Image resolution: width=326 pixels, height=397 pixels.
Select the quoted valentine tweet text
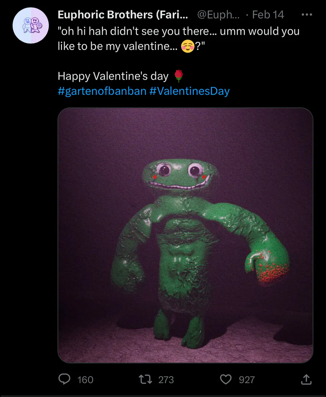coord(177,32)
